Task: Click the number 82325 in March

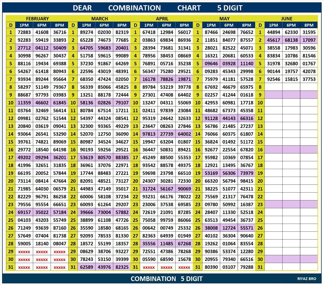Action: pos(122,267)
